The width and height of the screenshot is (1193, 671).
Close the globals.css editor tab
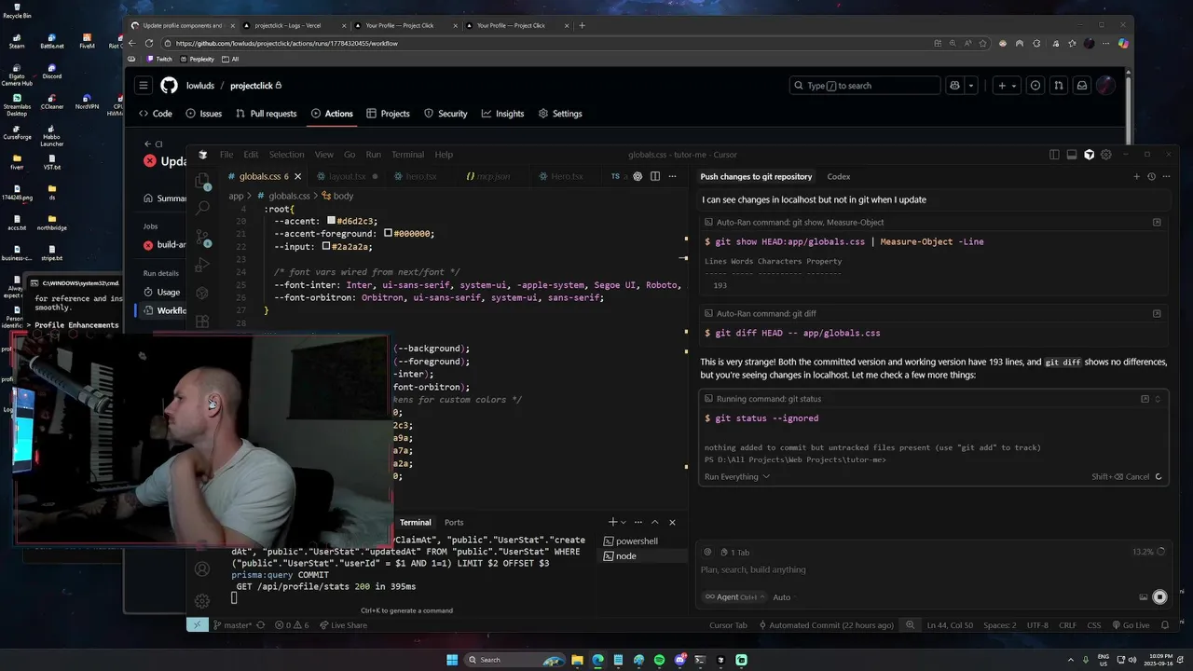click(297, 176)
